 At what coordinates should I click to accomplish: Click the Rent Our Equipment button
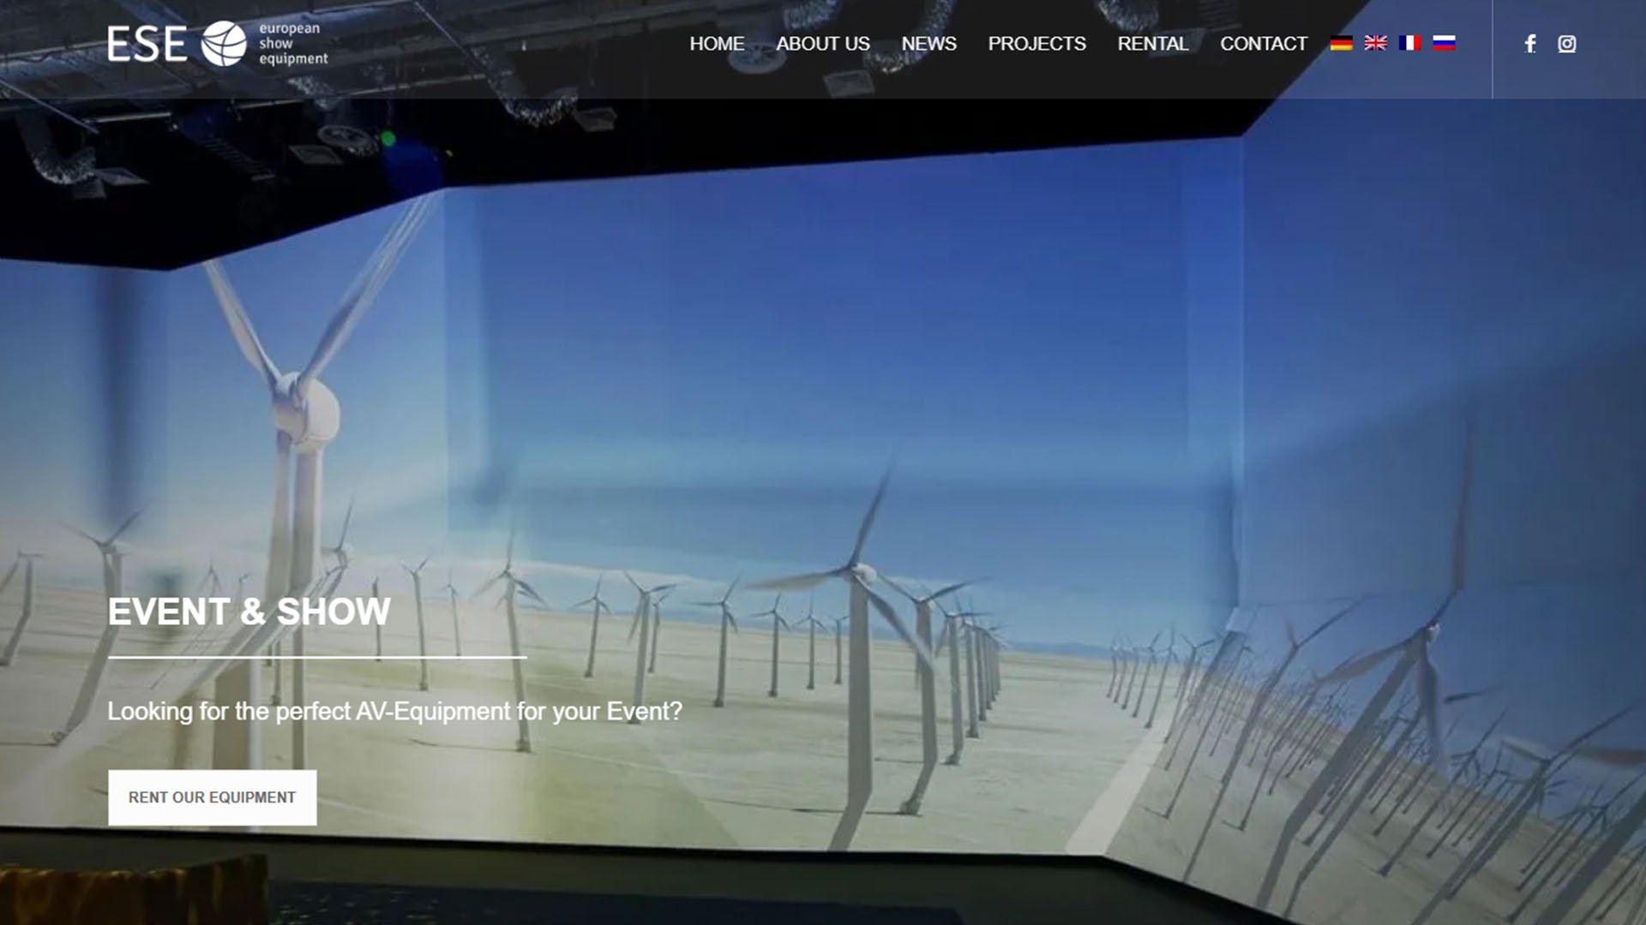(213, 797)
